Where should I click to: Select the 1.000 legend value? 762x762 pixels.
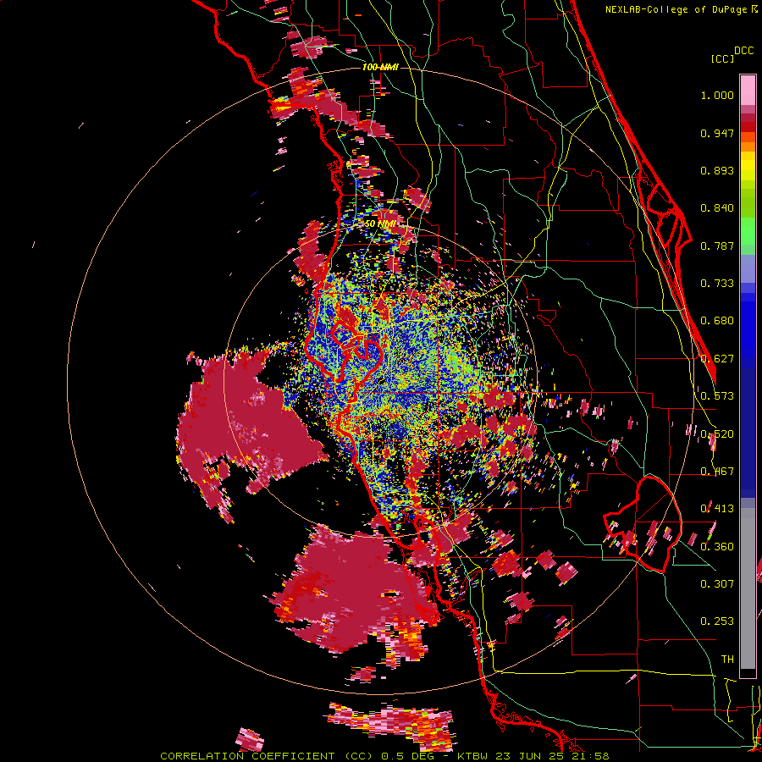(x=717, y=95)
